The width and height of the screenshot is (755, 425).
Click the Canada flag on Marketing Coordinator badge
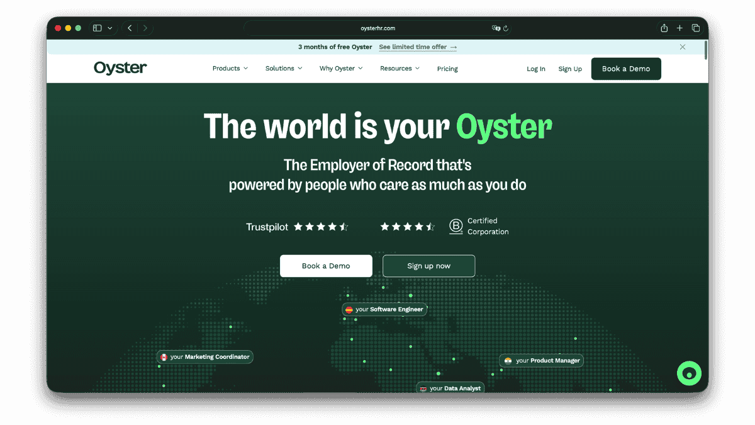(164, 356)
